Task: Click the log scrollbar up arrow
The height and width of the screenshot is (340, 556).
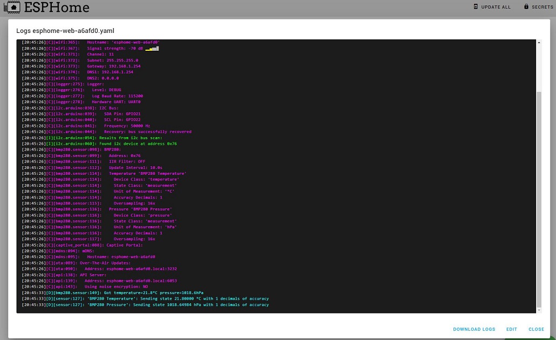Action: coord(539,43)
